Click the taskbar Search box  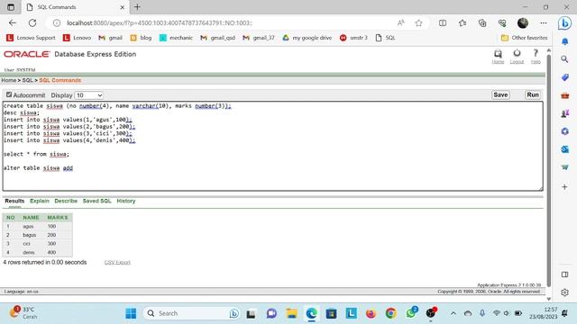[x=191, y=313]
